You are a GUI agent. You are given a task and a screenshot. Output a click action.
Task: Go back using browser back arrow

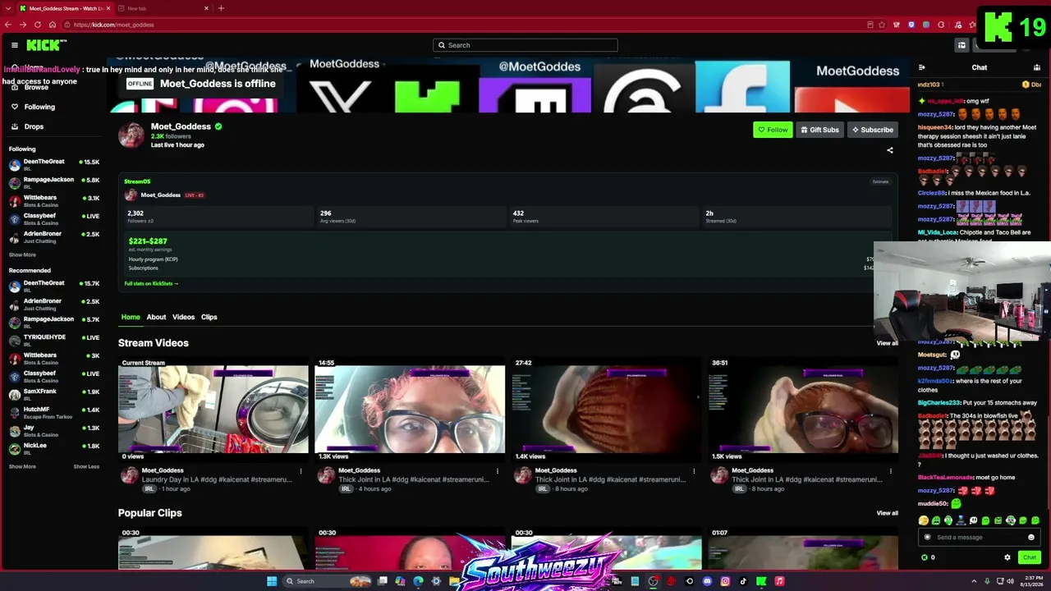point(8,25)
